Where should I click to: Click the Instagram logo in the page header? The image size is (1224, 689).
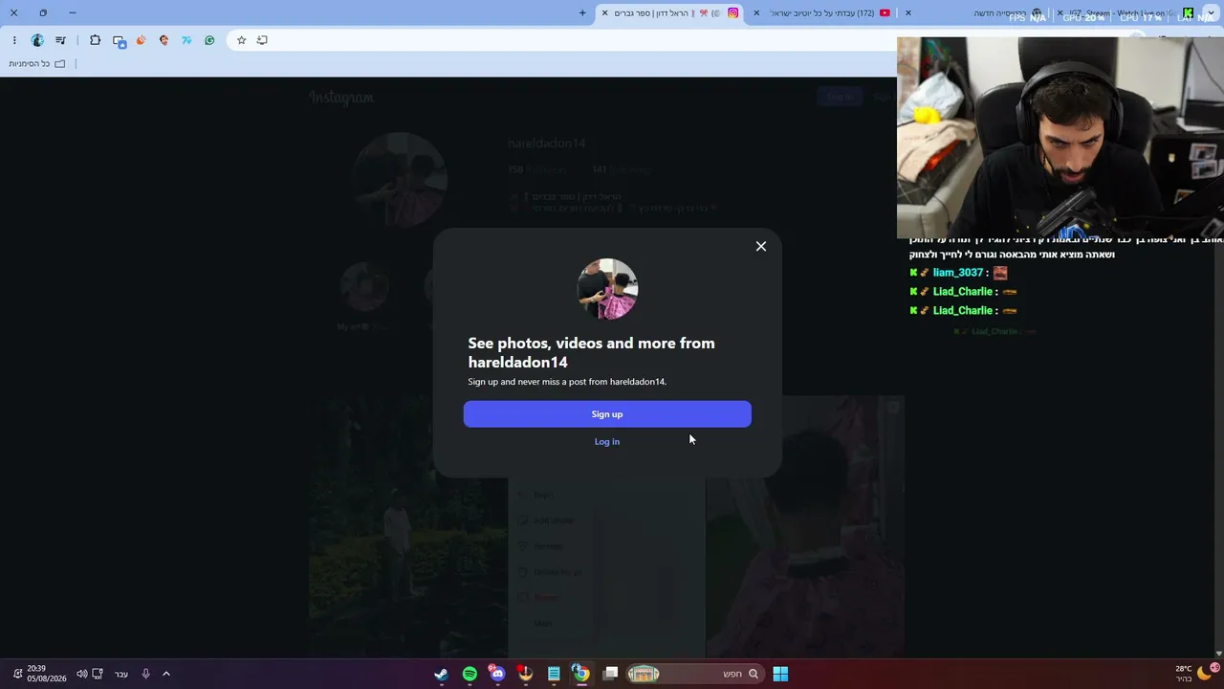click(x=341, y=97)
